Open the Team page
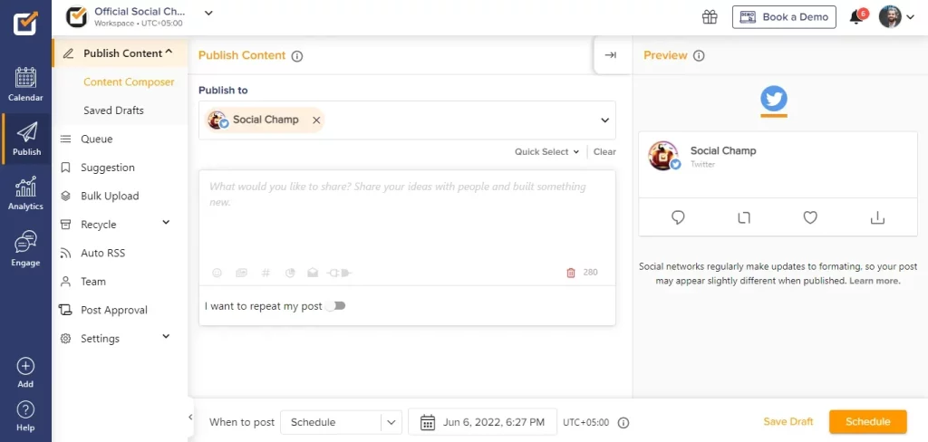The height and width of the screenshot is (442, 928). (93, 282)
